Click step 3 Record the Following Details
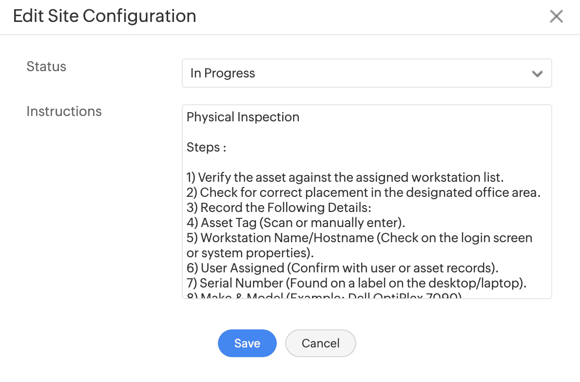The height and width of the screenshot is (382, 580). point(279,208)
